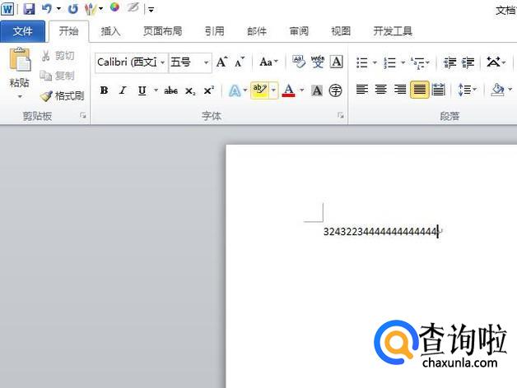Toggle Distributed alignment button
Screen dimensions: 517x388
438,90
